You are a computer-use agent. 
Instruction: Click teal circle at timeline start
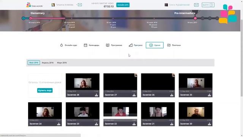point(24,18)
